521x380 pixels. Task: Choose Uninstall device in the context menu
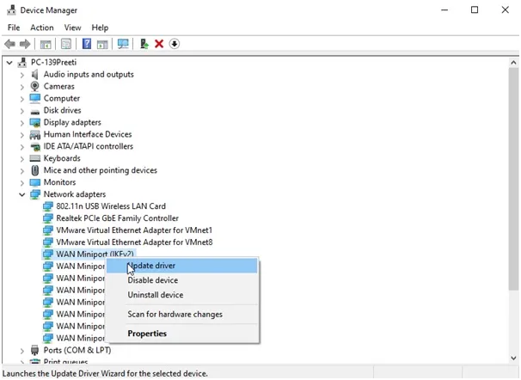point(181,295)
